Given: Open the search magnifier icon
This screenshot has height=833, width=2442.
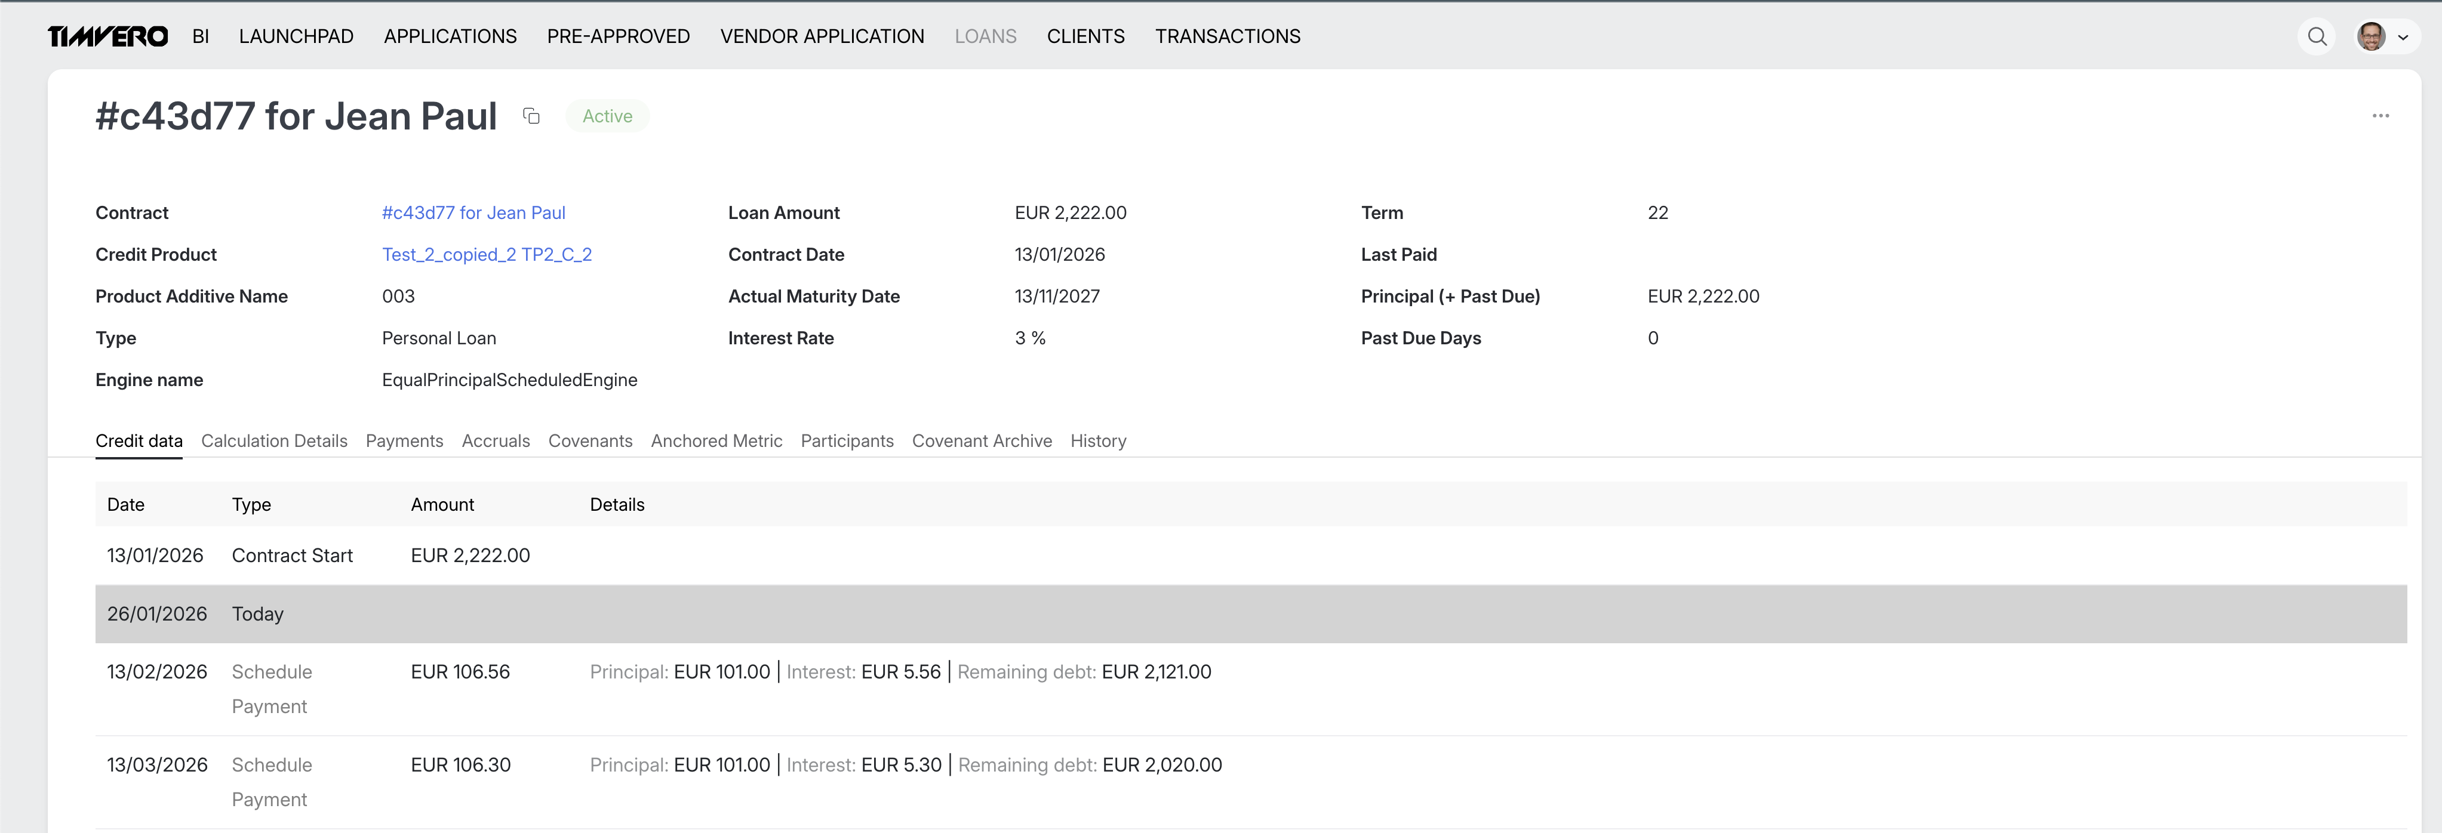Looking at the screenshot, I should [2316, 36].
